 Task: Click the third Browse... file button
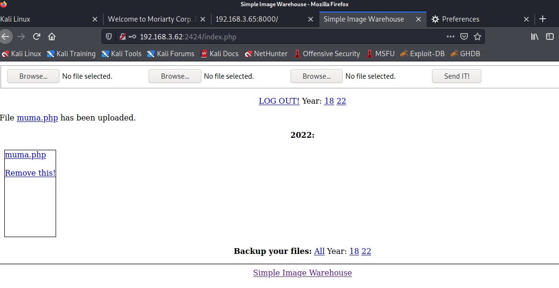[316, 76]
